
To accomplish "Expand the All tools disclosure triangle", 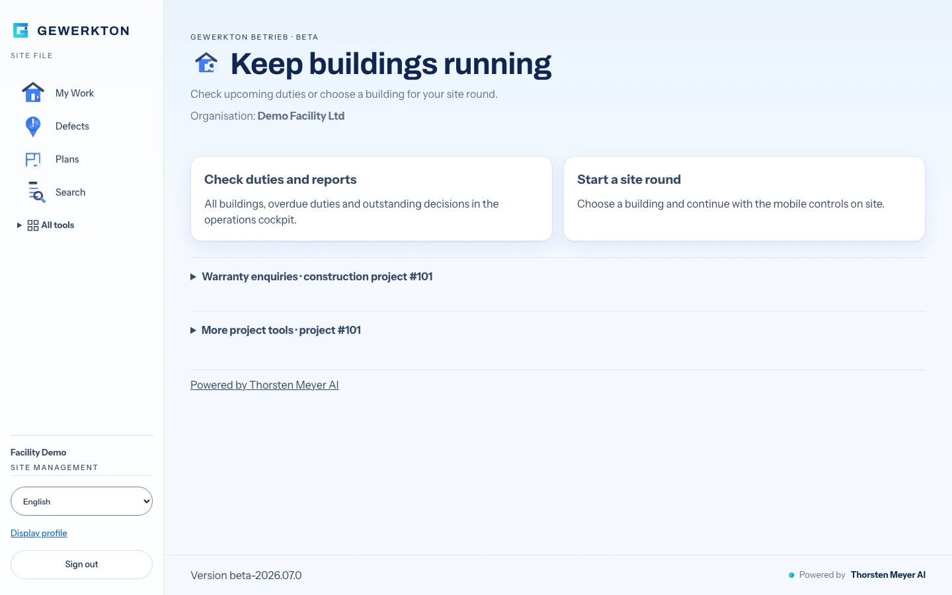I will (x=19, y=225).
